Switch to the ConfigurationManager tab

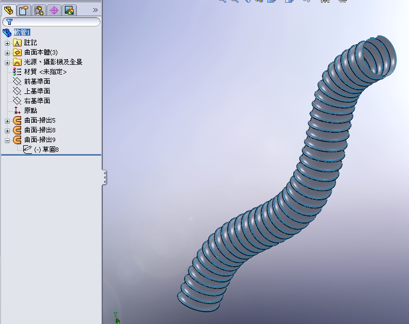[39, 10]
